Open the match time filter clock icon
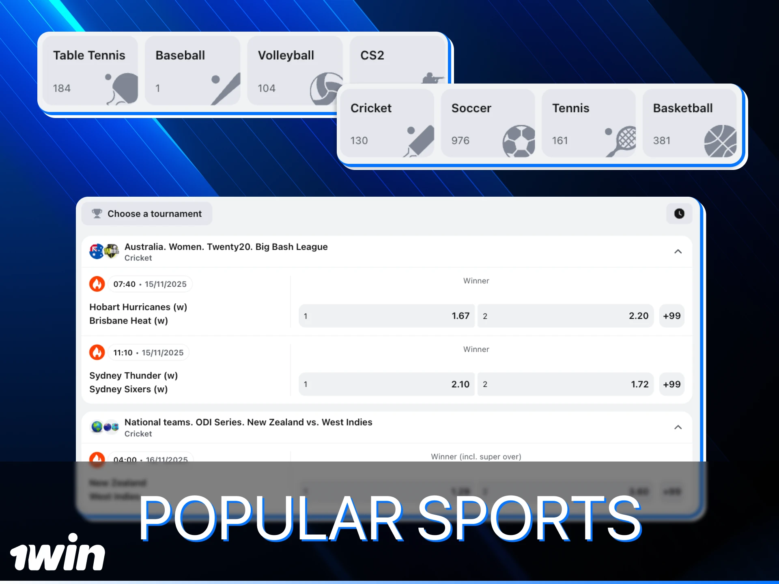Viewport: 779px width, 584px height. (x=679, y=214)
